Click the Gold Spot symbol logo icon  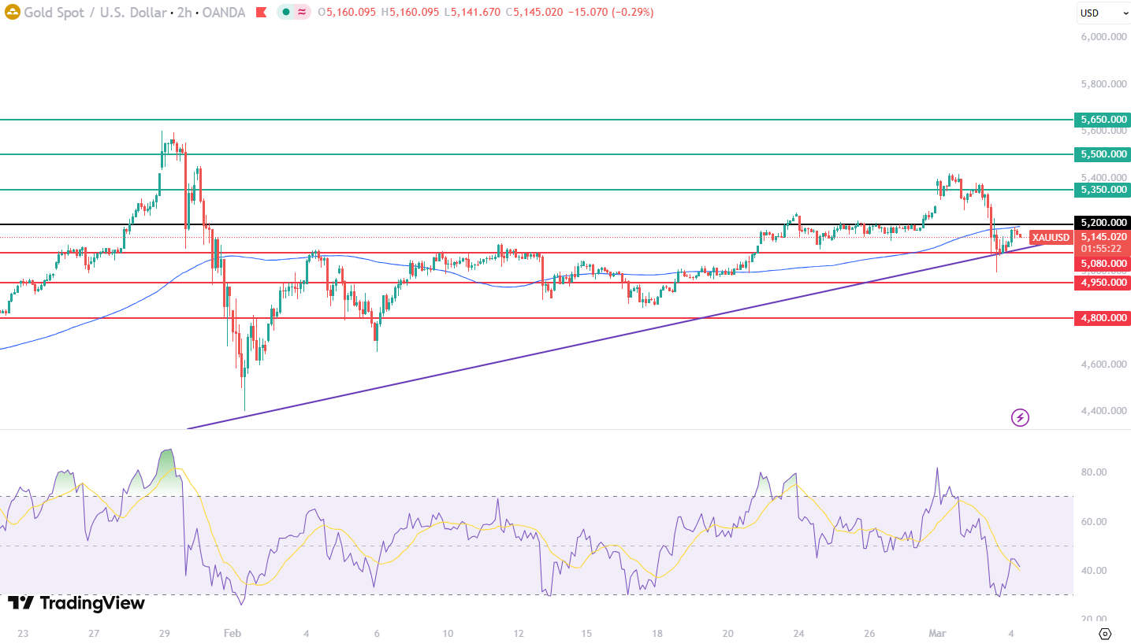click(12, 13)
